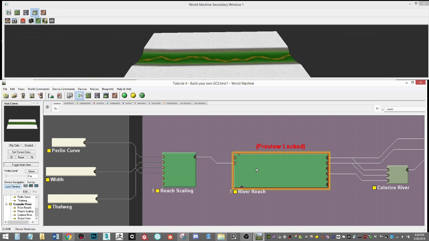Click the device search field containing reach
The height and width of the screenshot is (241, 429).
(405, 109)
